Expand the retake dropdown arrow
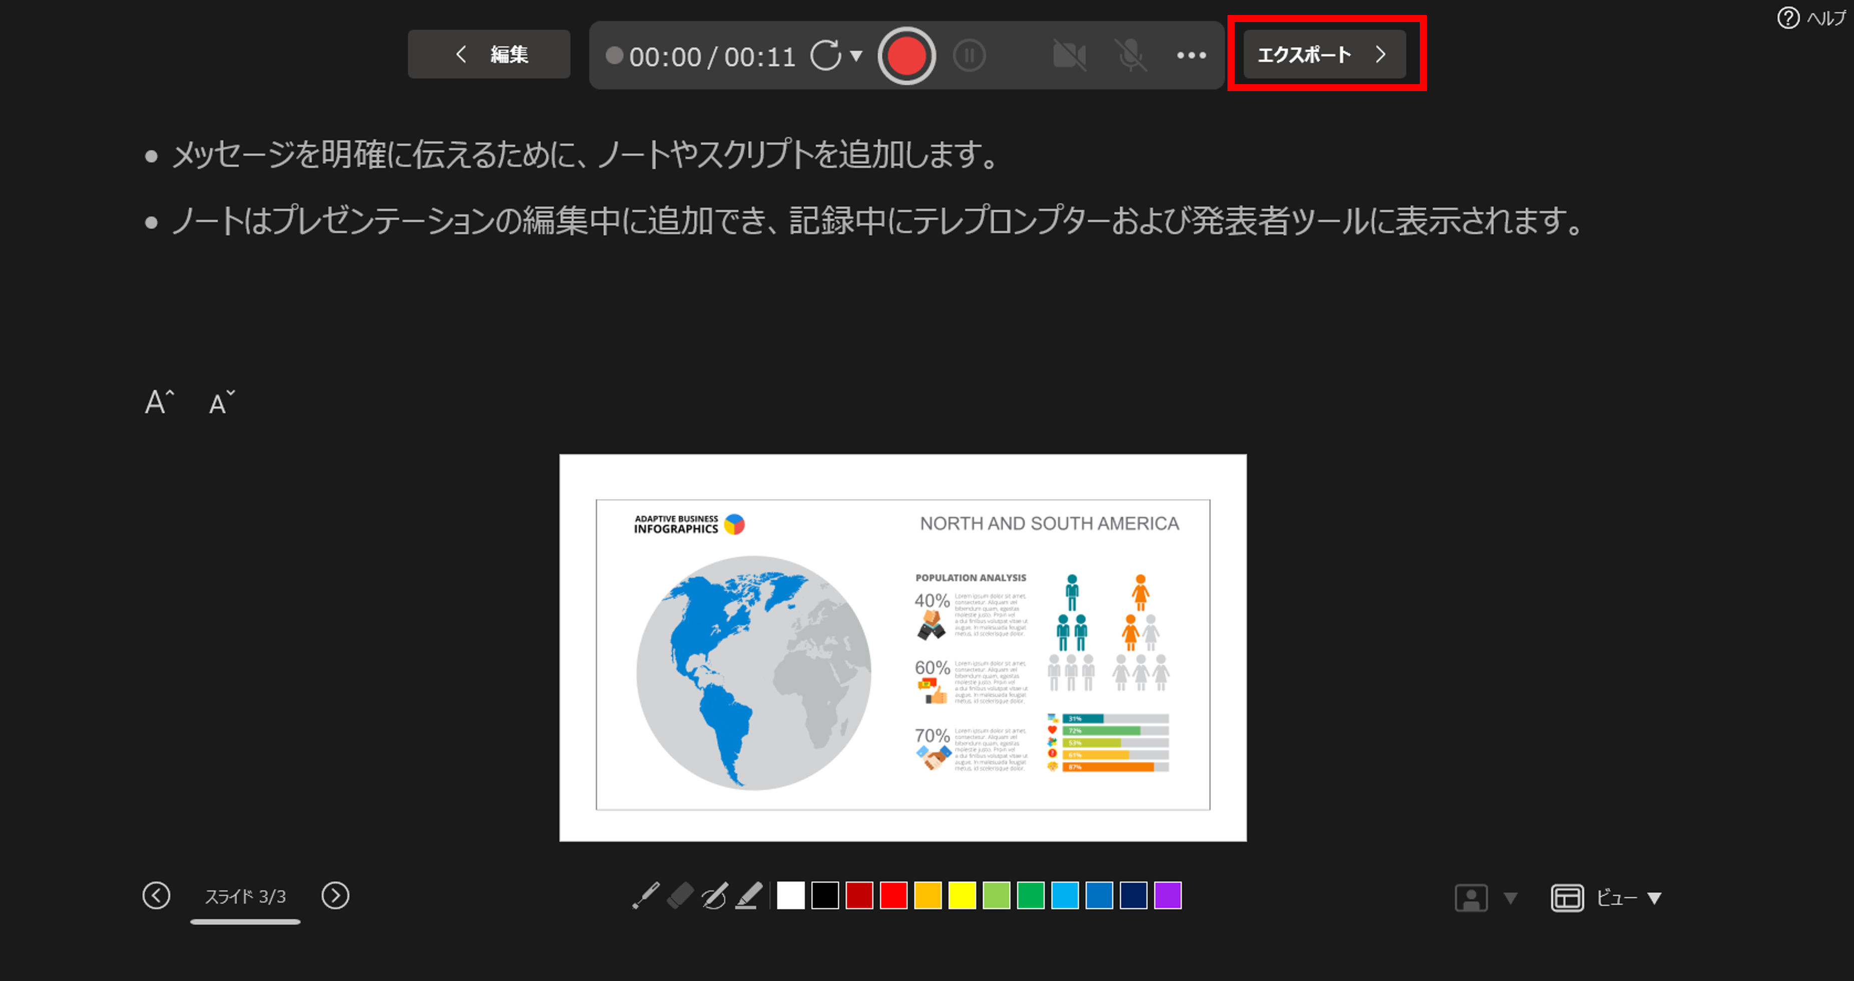1854x981 pixels. coord(856,56)
